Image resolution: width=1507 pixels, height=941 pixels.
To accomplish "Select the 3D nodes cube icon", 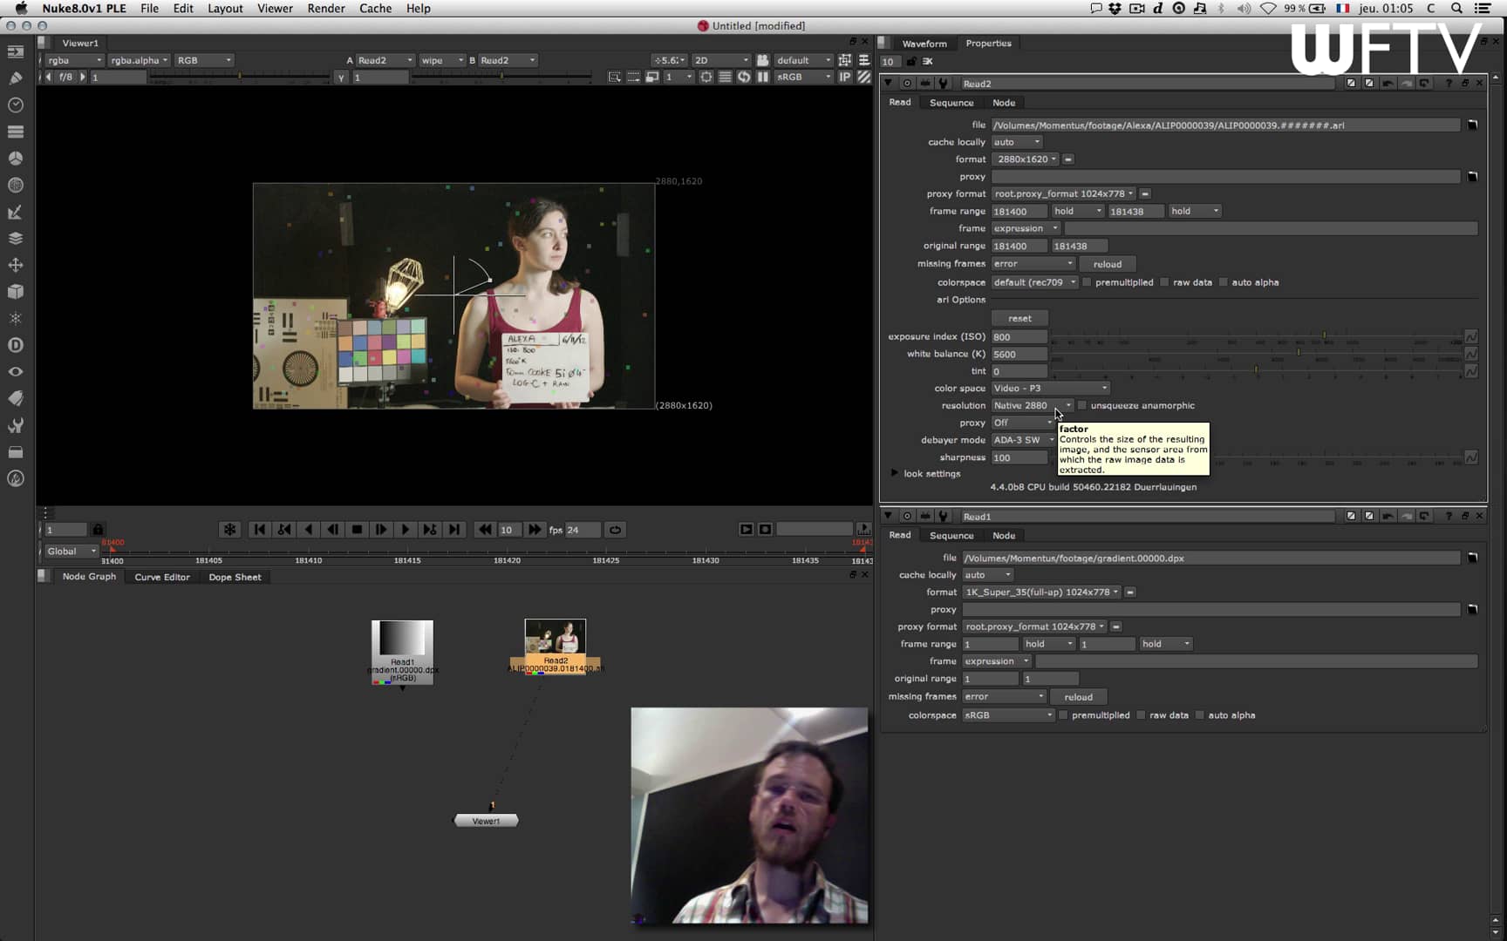I will point(15,292).
